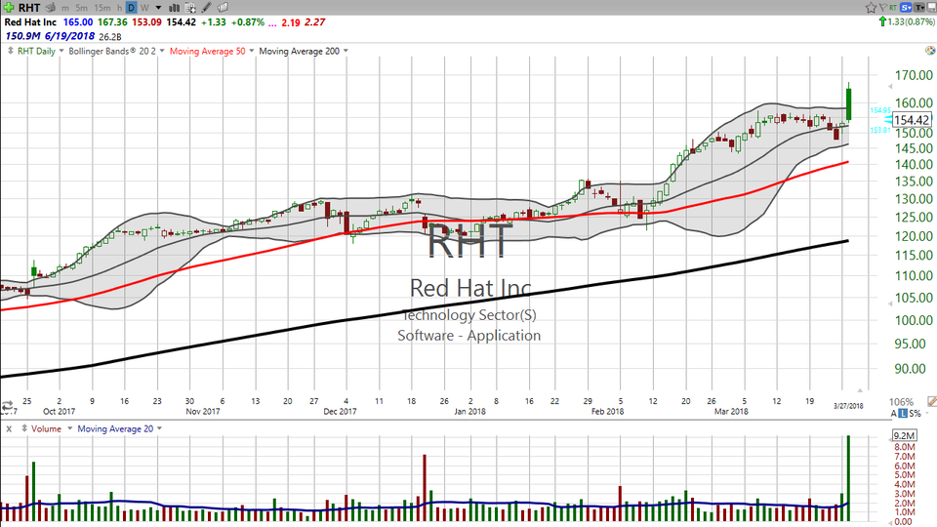
Task: Click the RT real-time indicator
Action: (x=893, y=7)
